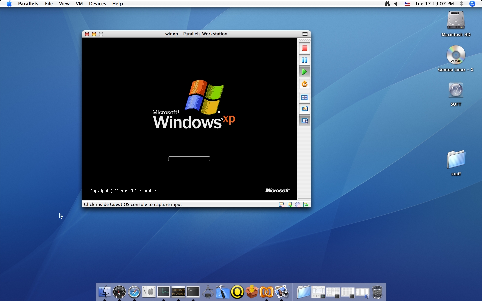Image resolution: width=482 pixels, height=301 pixels.
Task: Open the Help menu
Action: [117, 4]
